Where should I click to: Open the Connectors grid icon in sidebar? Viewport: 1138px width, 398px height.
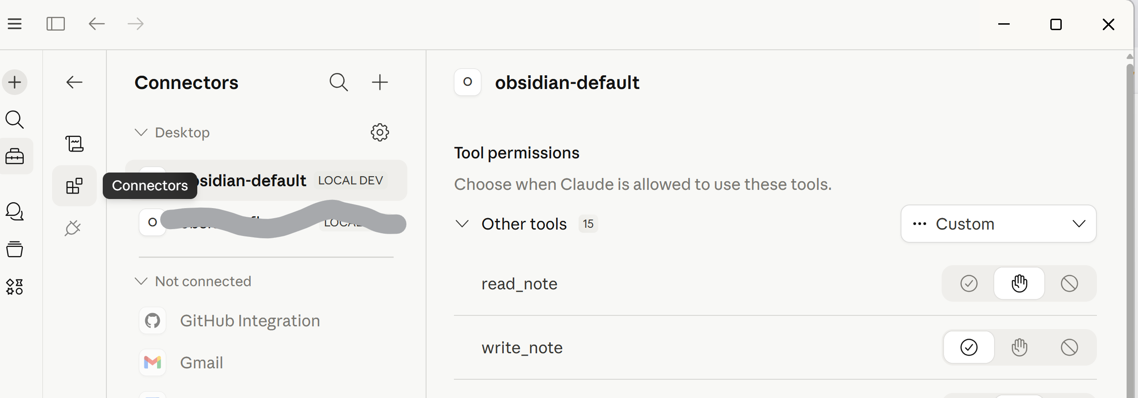point(74,186)
